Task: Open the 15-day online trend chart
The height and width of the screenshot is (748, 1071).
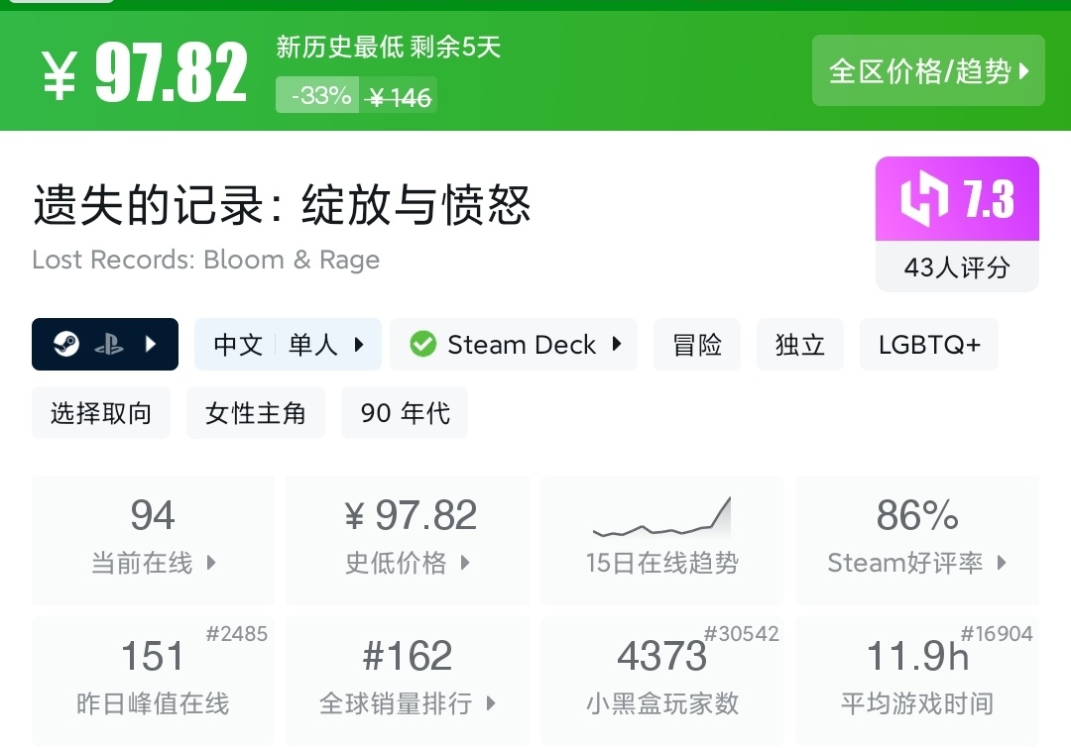Action: pos(661,540)
